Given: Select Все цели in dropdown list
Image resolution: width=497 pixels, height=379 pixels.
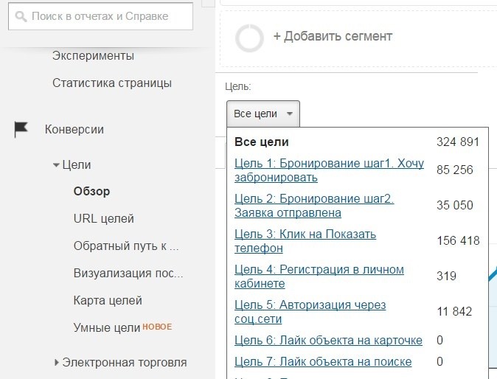Looking at the screenshot, I should 262,142.
